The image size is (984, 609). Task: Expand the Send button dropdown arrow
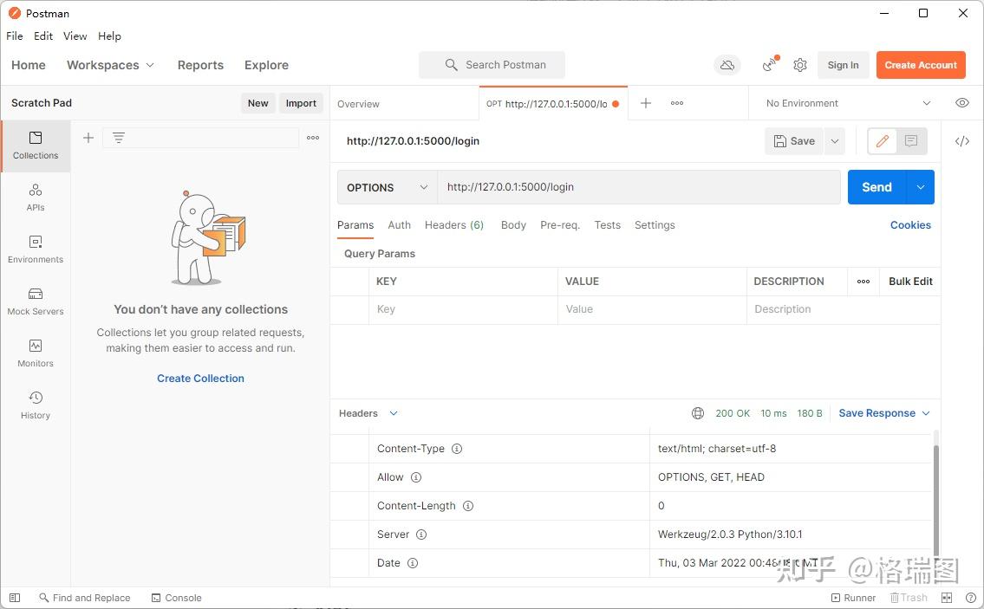pos(921,187)
